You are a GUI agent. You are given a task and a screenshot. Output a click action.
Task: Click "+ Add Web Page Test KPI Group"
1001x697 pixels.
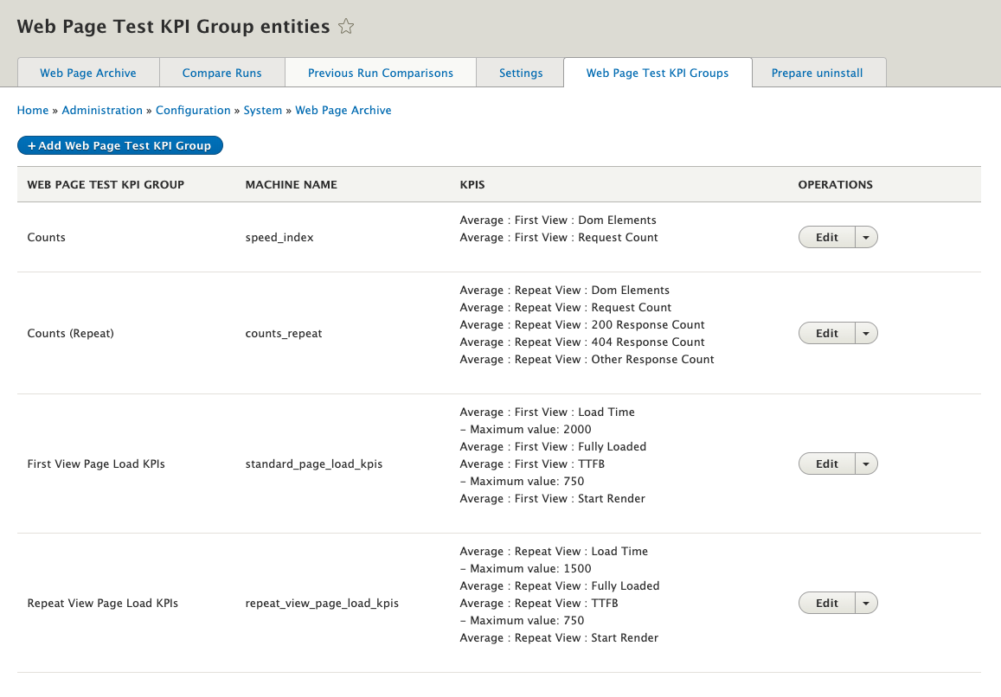(x=119, y=145)
